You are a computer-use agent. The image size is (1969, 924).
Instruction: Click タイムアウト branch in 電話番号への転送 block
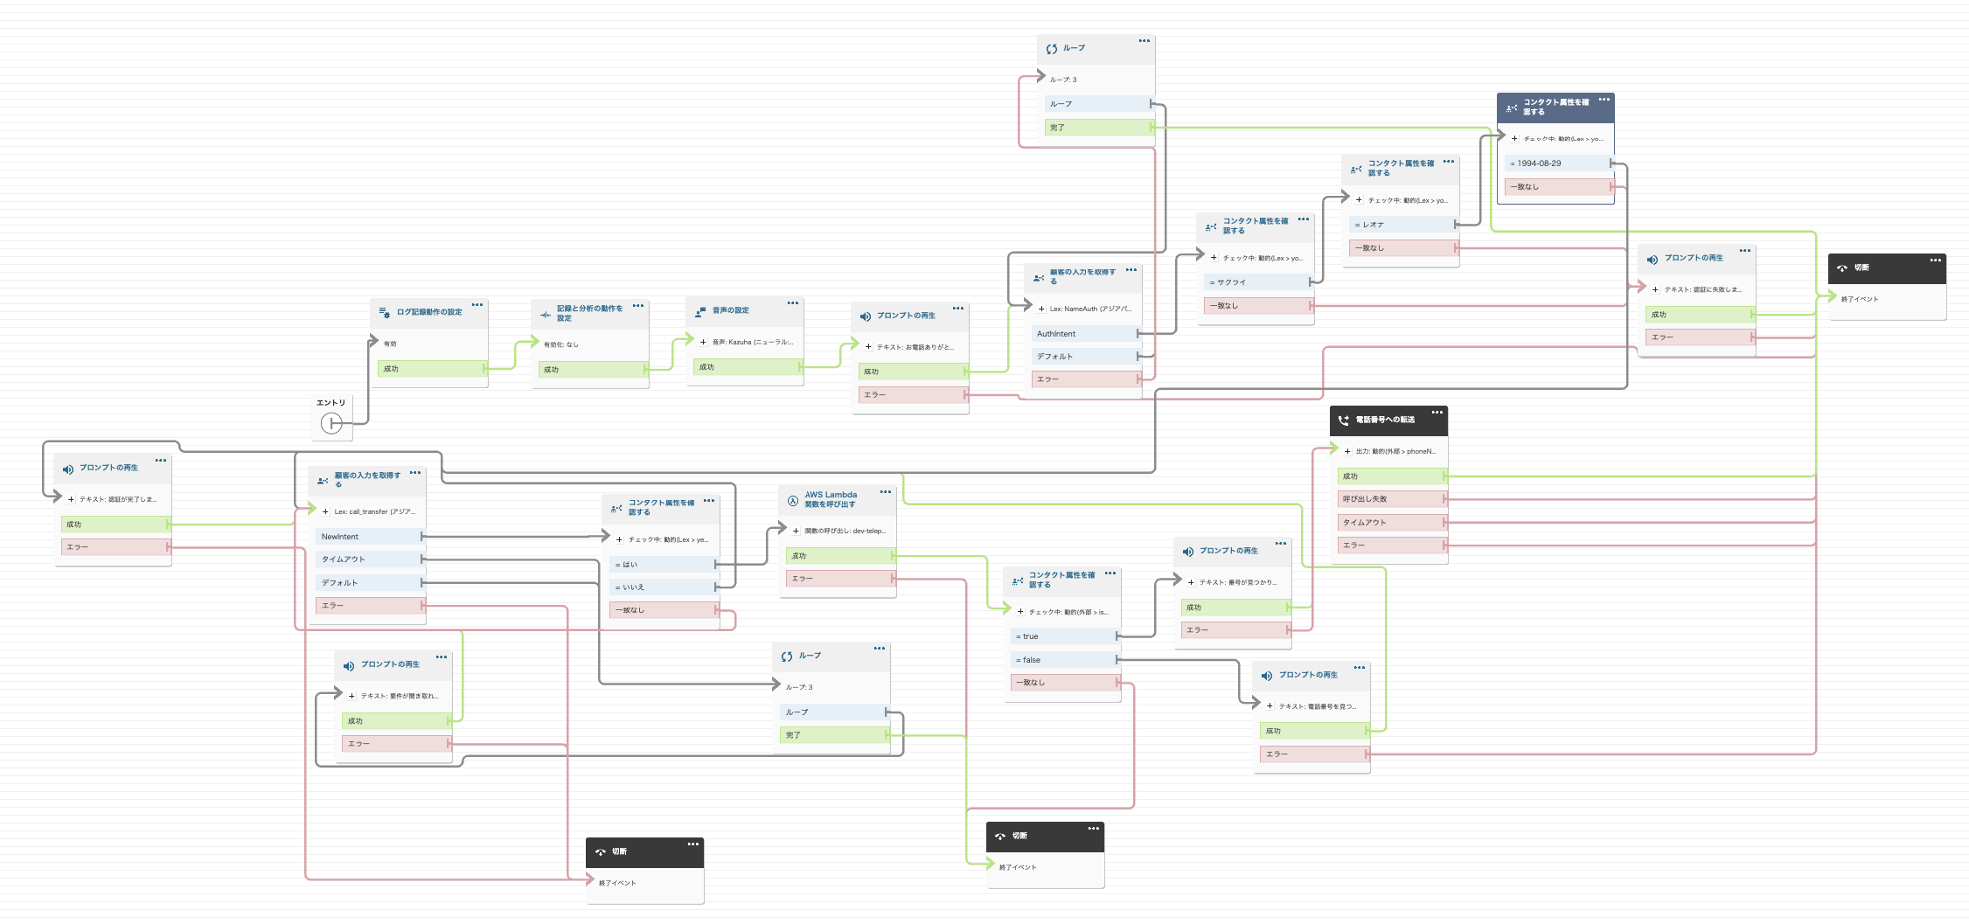coord(1392,523)
